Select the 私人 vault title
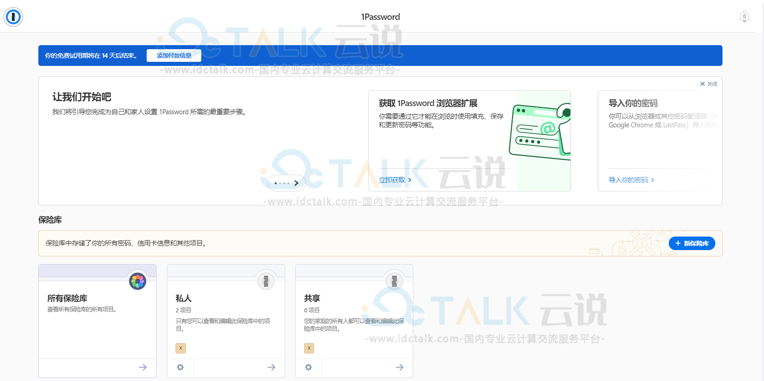The image size is (764, 381). pyautogui.click(x=184, y=298)
